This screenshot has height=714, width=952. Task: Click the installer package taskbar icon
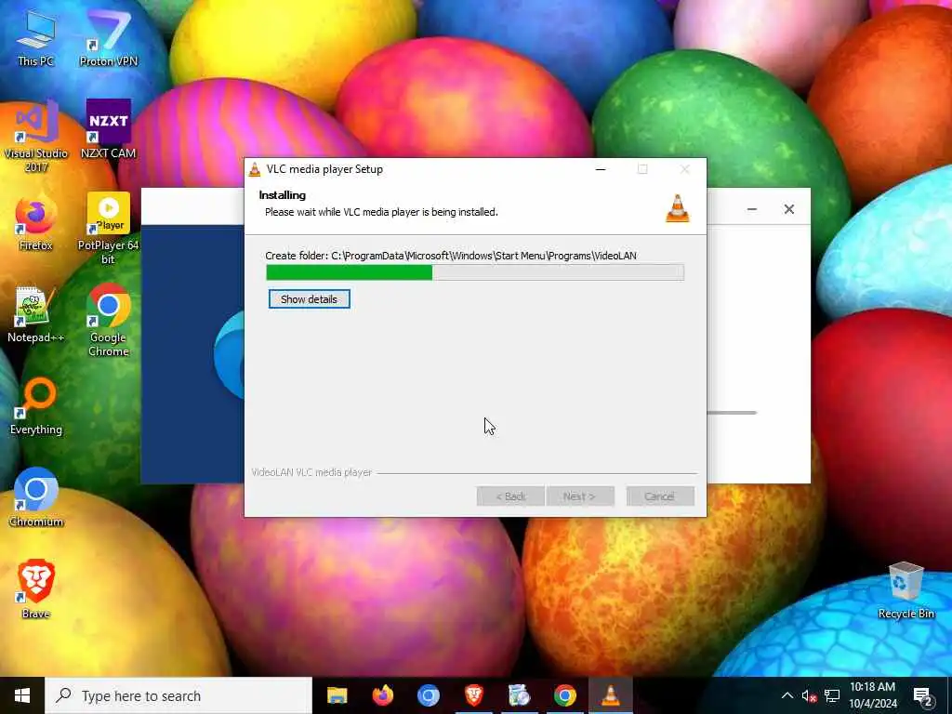click(x=519, y=695)
